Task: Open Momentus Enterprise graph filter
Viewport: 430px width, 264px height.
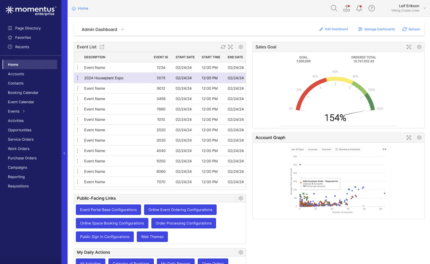Action: pos(348,149)
